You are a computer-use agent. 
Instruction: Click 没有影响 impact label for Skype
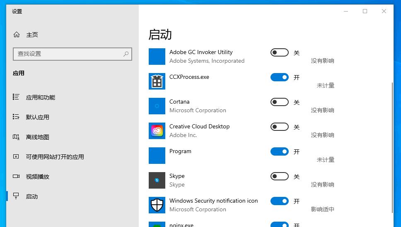(x=322, y=185)
